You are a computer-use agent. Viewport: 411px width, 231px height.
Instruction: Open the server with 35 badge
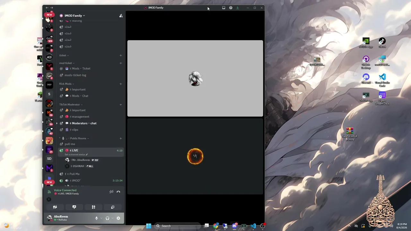pos(49,122)
